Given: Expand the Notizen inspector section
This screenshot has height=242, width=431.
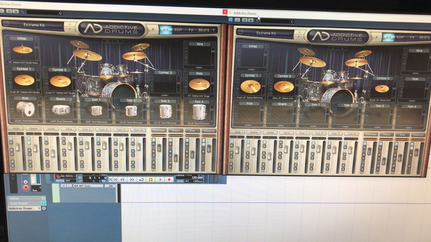Looking at the screenshot, I should [26, 198].
